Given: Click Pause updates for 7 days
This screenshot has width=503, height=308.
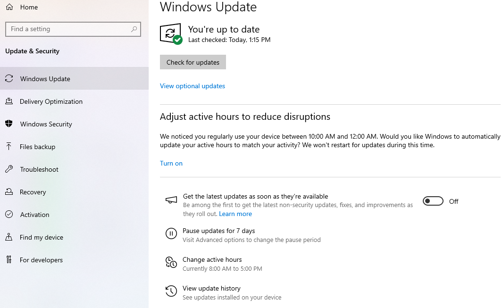Looking at the screenshot, I should [219, 231].
